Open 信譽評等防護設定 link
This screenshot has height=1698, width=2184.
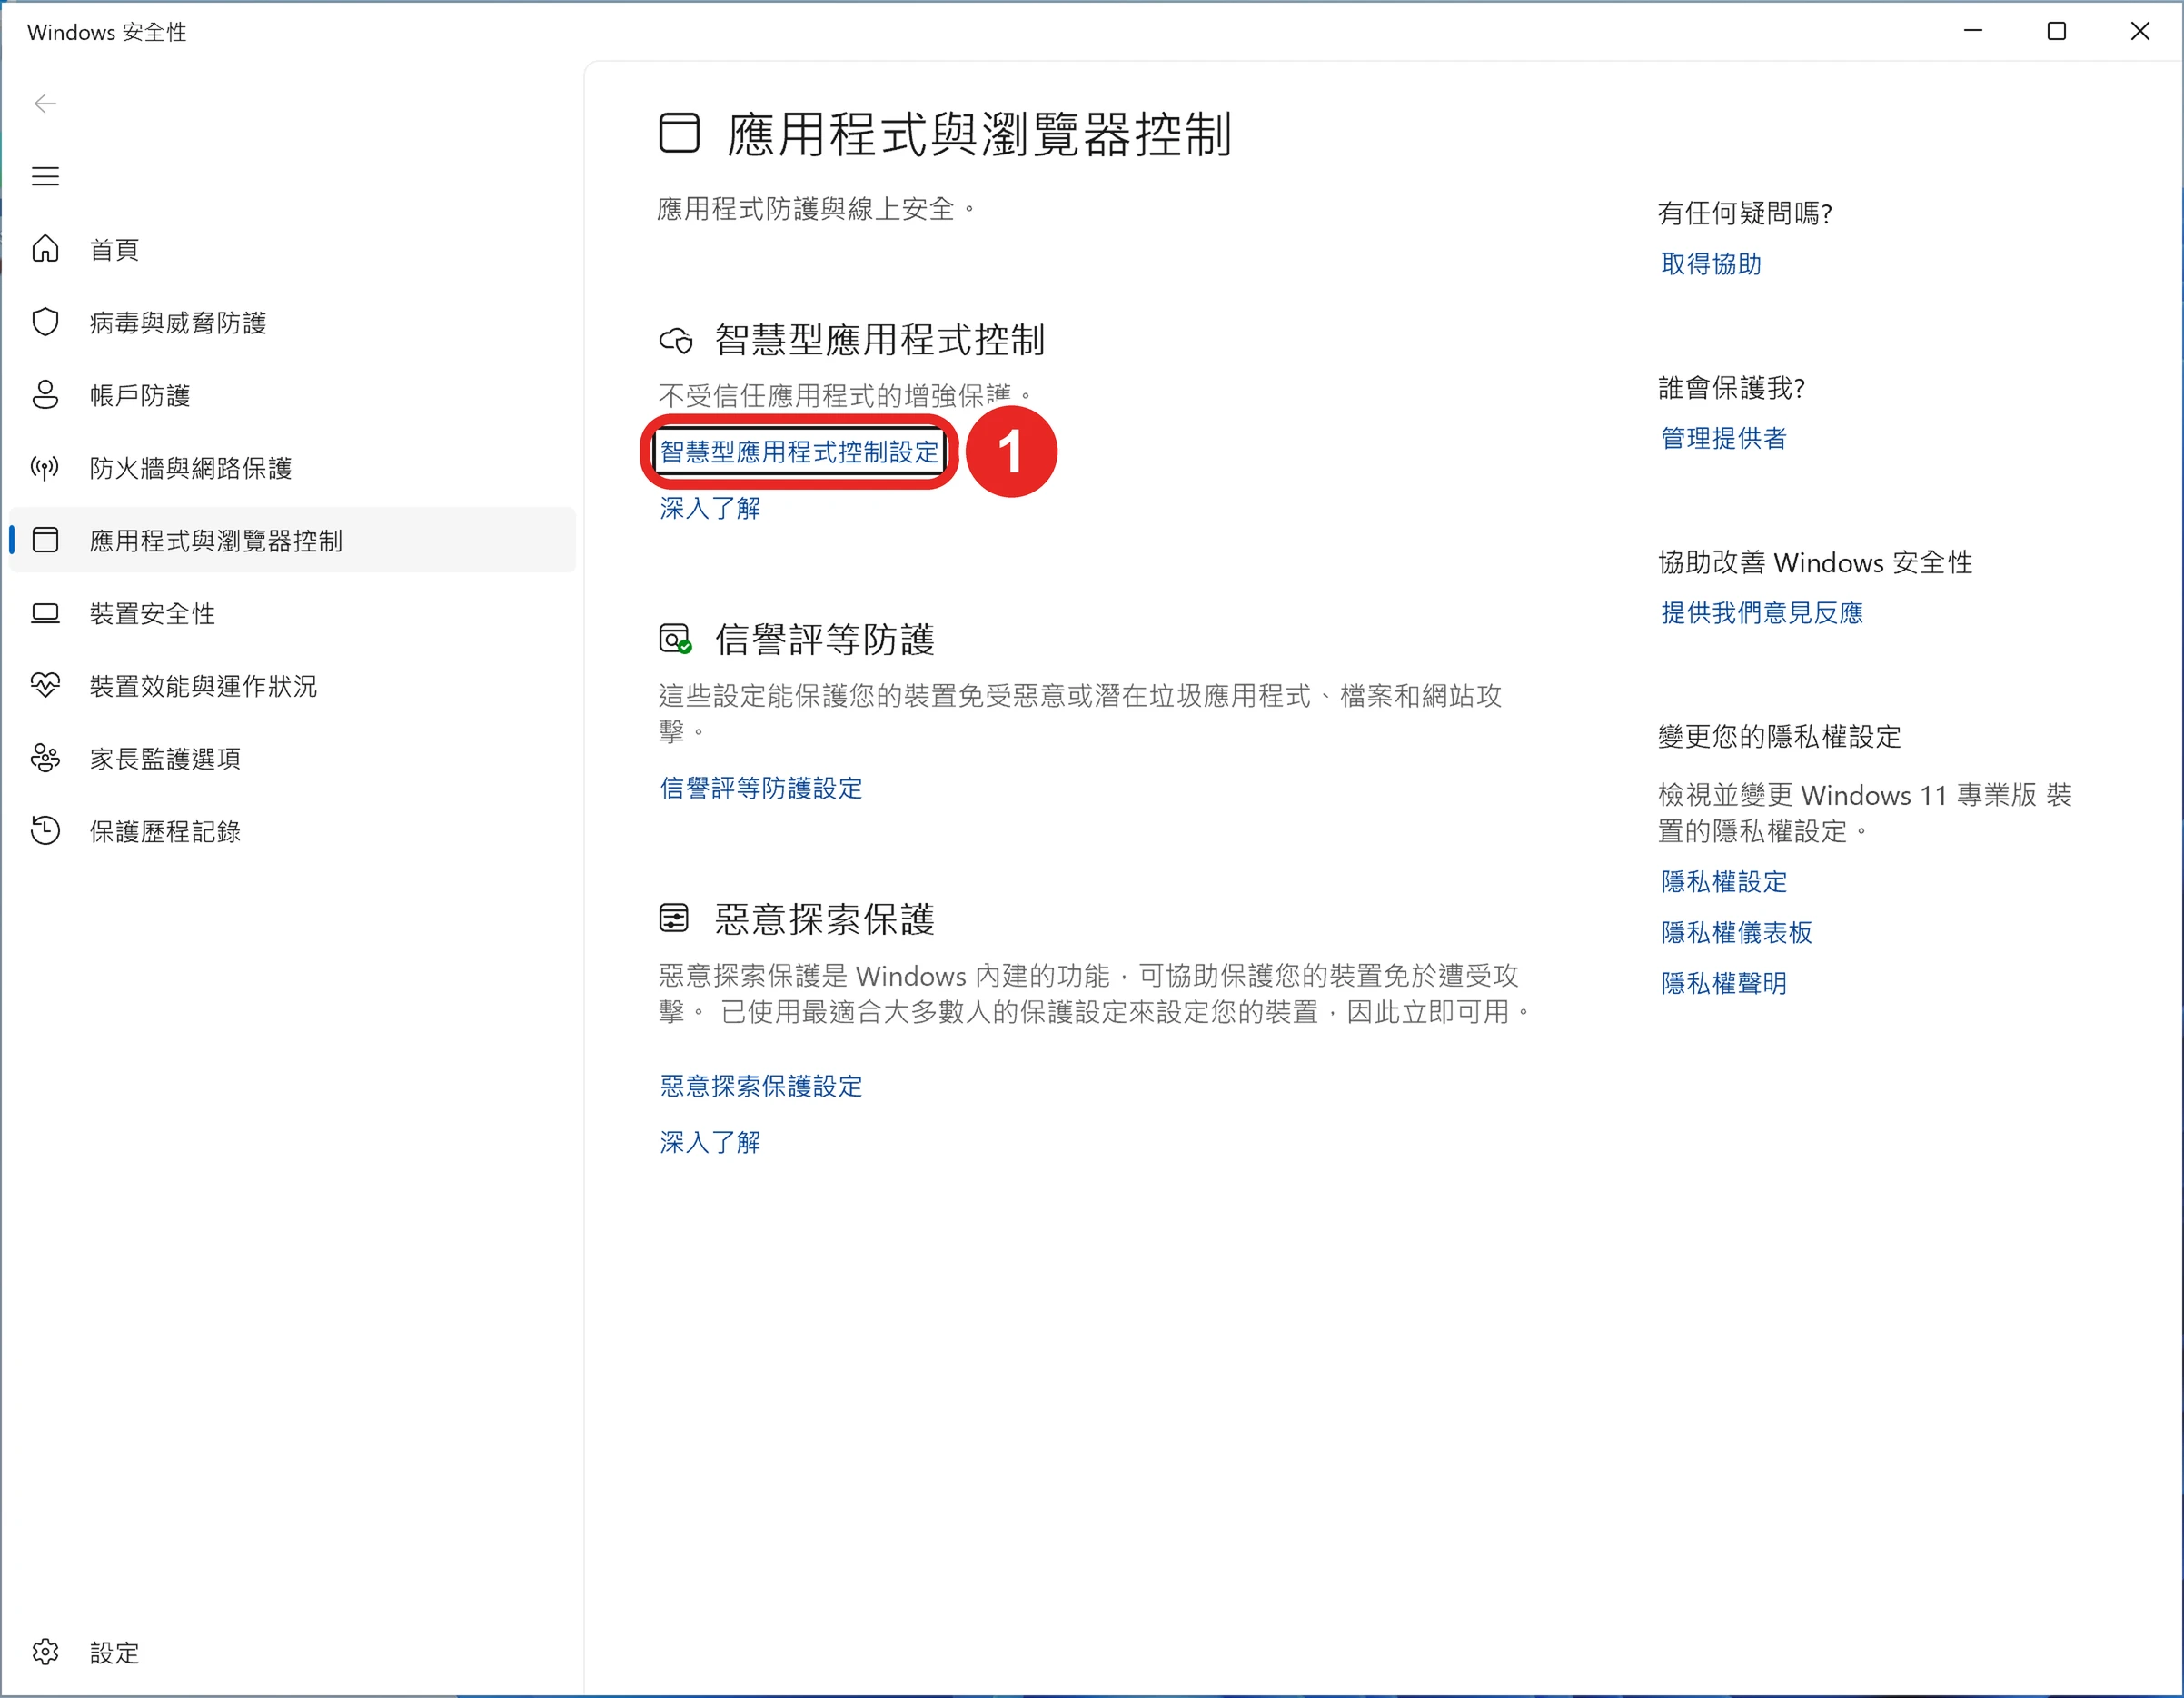[761, 789]
